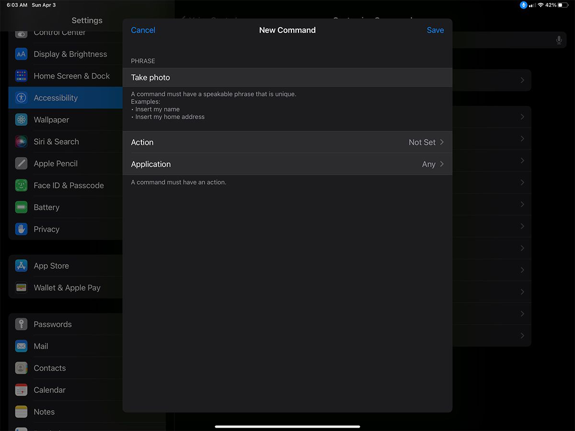Tap the Mail envelope icon
575x431 pixels.
[x=21, y=346]
